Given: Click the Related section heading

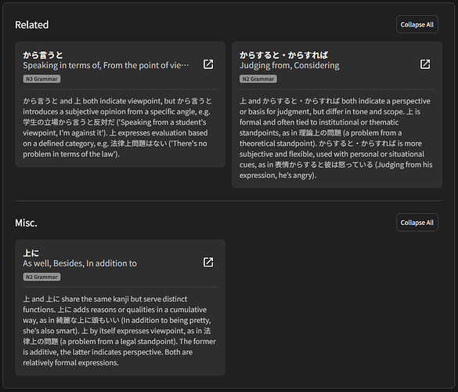Looking at the screenshot, I should 32,25.
